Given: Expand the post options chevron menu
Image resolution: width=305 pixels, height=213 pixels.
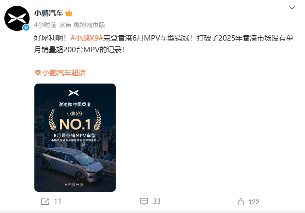Looking at the screenshot, I should pyautogui.click(x=292, y=8).
